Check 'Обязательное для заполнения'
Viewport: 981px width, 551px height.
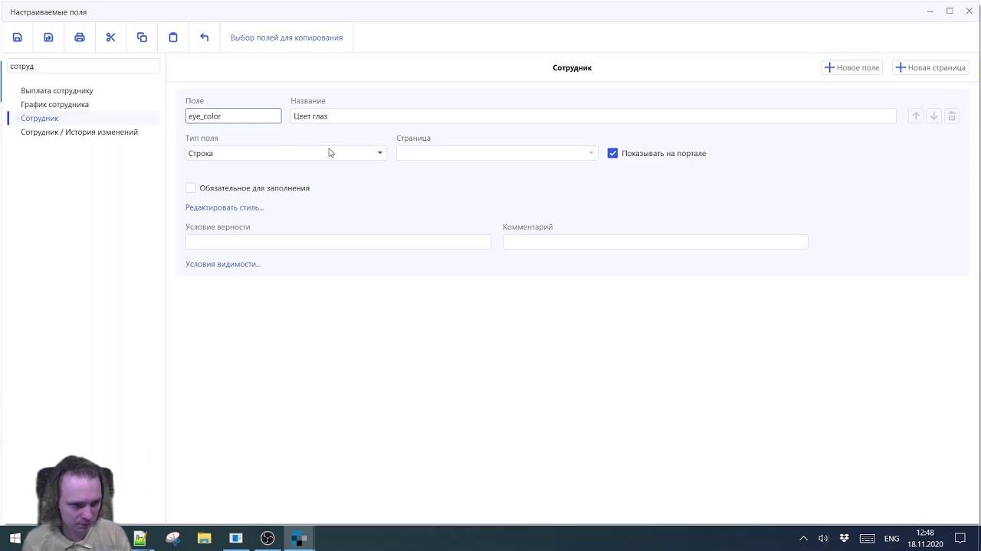click(191, 187)
